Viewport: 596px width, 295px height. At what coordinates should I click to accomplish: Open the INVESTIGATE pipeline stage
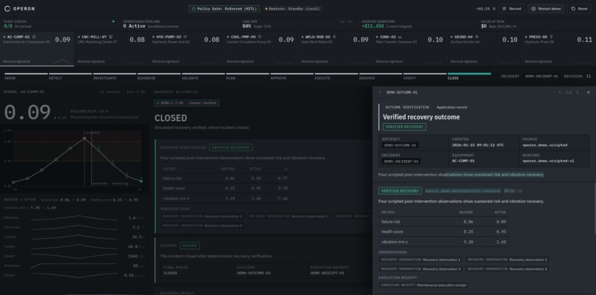tap(115, 76)
